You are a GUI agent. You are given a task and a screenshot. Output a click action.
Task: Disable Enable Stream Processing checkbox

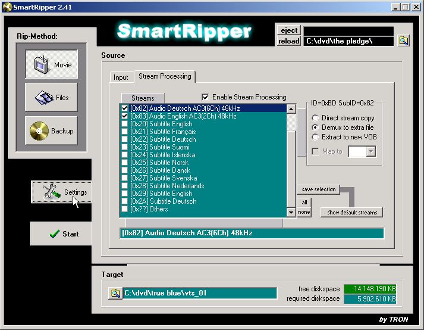tap(205, 97)
